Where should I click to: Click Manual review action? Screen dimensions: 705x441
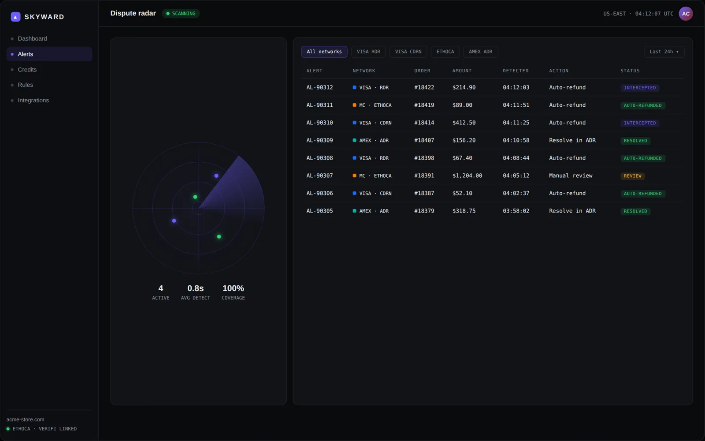571,176
